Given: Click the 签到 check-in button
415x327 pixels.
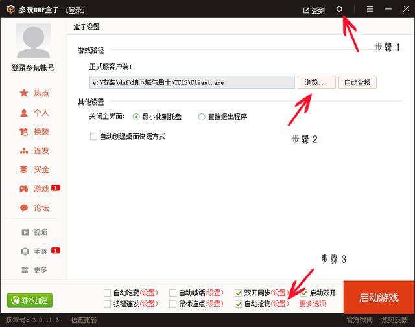Looking at the screenshot, I should (x=314, y=10).
